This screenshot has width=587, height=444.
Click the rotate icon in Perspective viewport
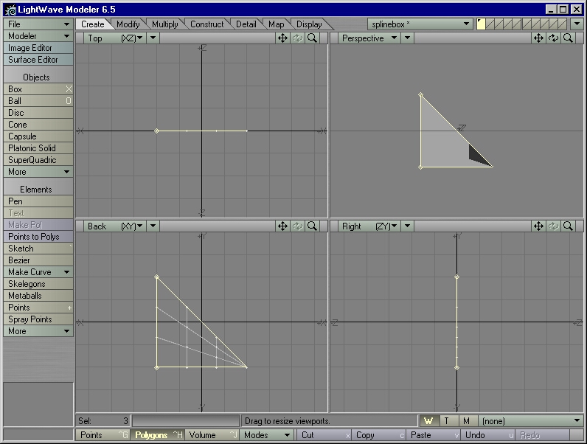click(x=553, y=38)
